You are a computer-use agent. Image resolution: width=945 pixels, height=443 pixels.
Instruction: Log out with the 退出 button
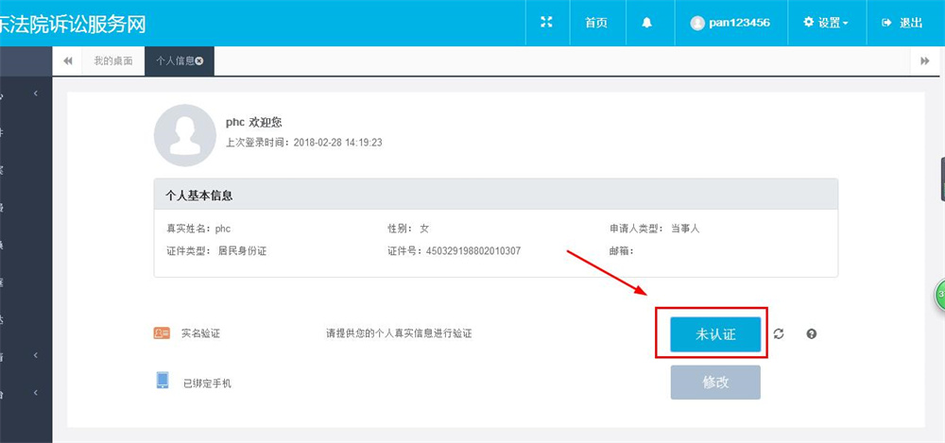902,23
